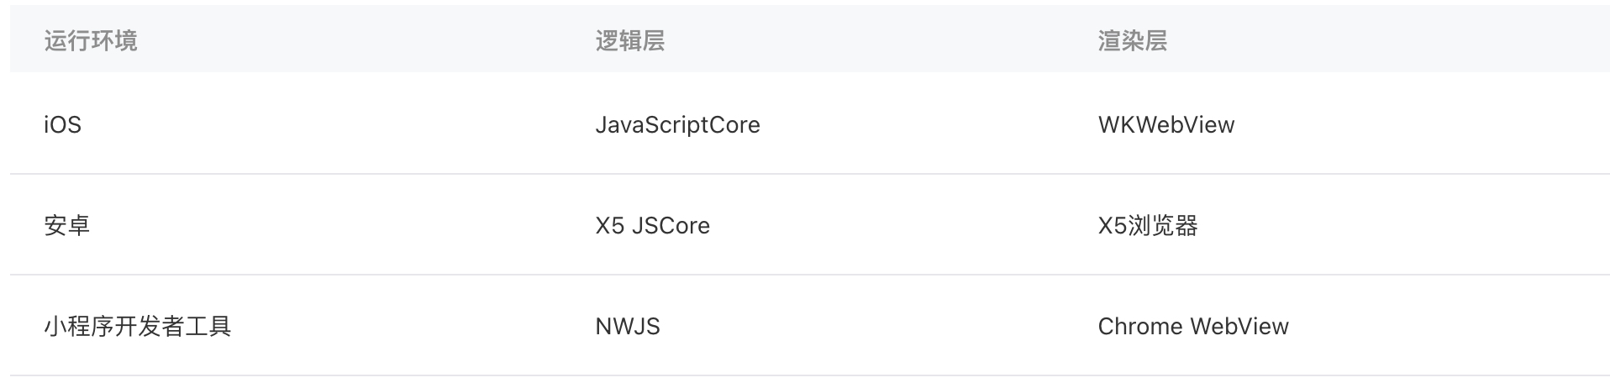The image size is (1610, 383).
Task: Click the 逻辑层 column header
Action: pyautogui.click(x=629, y=41)
